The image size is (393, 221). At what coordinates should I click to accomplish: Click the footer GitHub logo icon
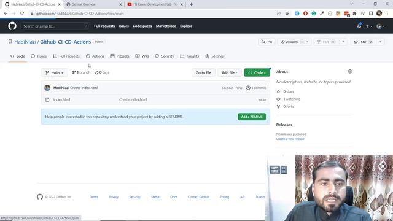click(40, 197)
